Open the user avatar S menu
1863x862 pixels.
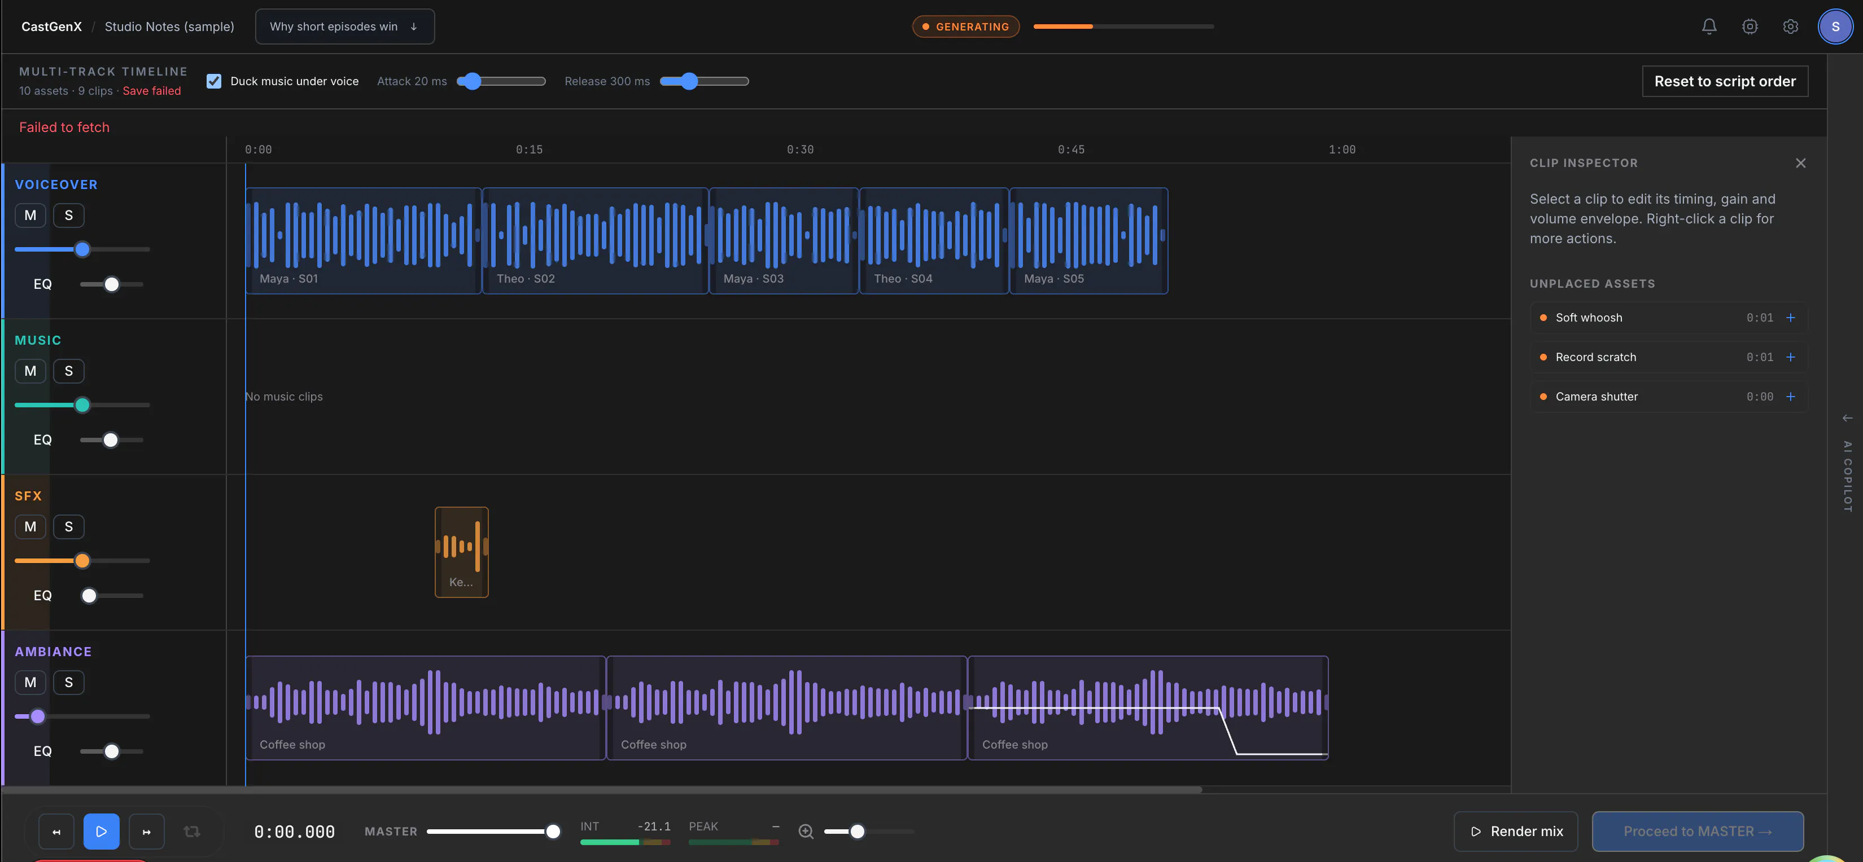tap(1835, 27)
